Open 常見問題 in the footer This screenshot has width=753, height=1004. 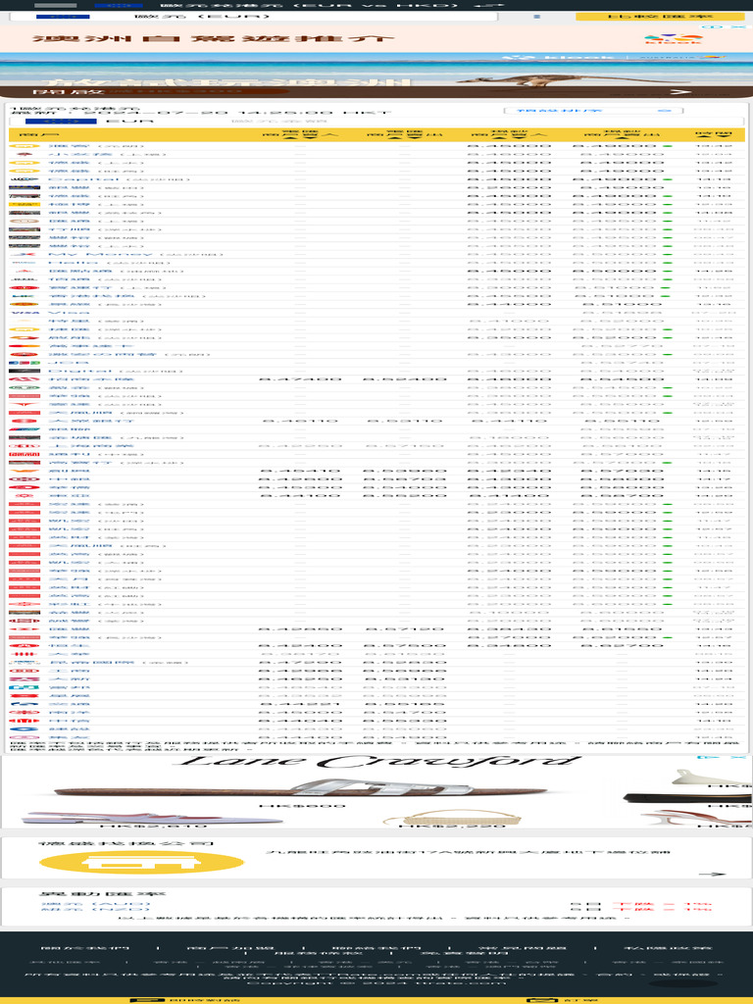click(x=522, y=948)
